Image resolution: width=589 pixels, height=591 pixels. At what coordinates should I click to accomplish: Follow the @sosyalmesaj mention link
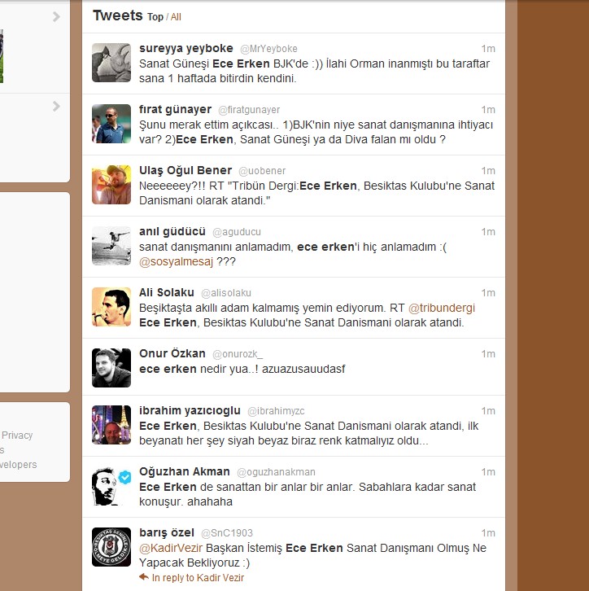[176, 261]
